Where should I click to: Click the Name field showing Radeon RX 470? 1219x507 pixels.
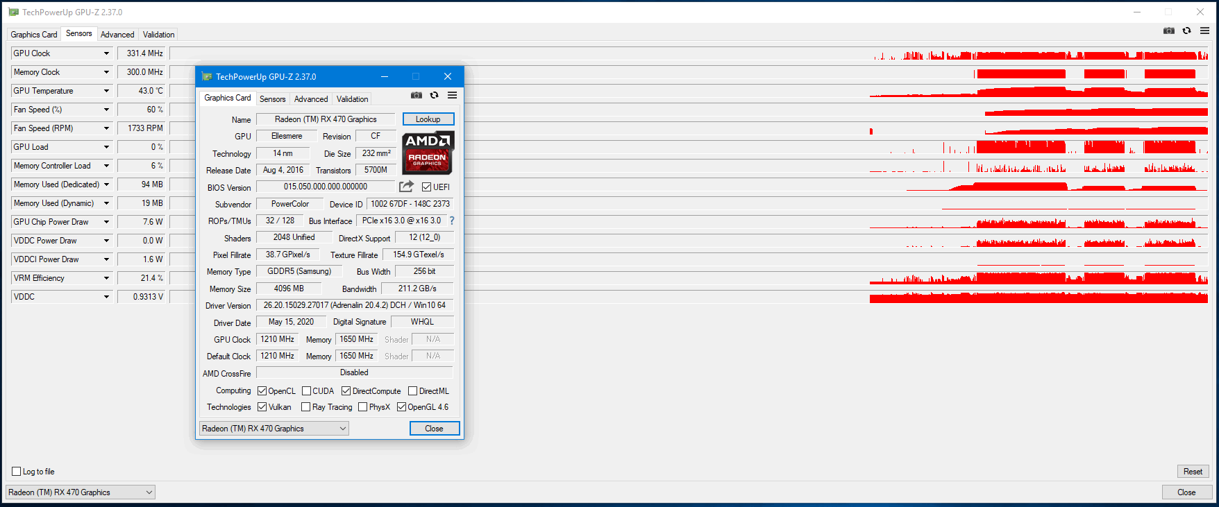(x=326, y=119)
